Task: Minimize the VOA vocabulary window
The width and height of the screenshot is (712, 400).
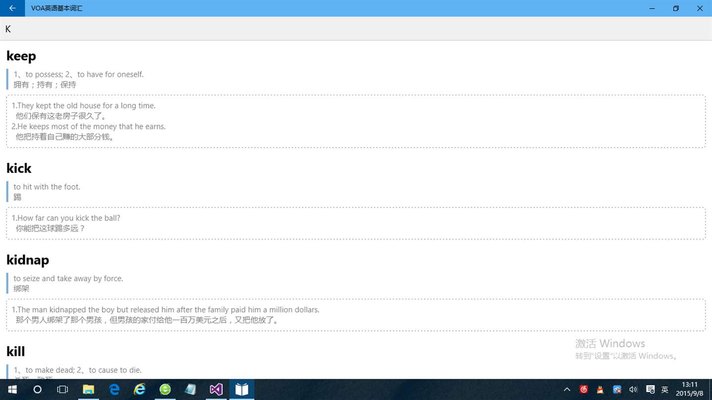Action: (x=653, y=8)
